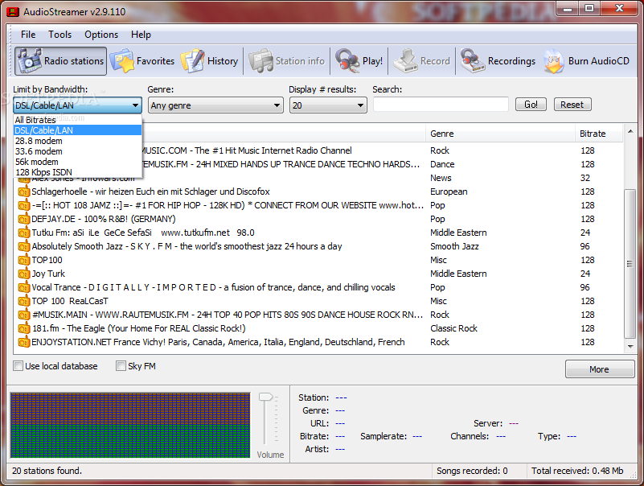Open the History view
Viewport: 644px width, 486px height.
210,61
